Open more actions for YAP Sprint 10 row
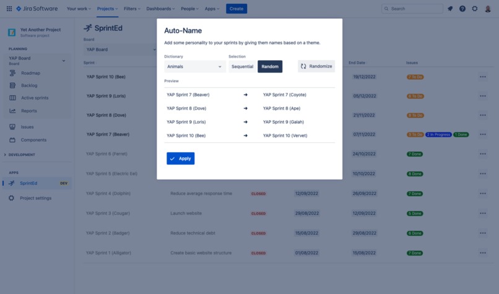Image resolution: width=499 pixels, height=294 pixels. pyautogui.click(x=483, y=77)
